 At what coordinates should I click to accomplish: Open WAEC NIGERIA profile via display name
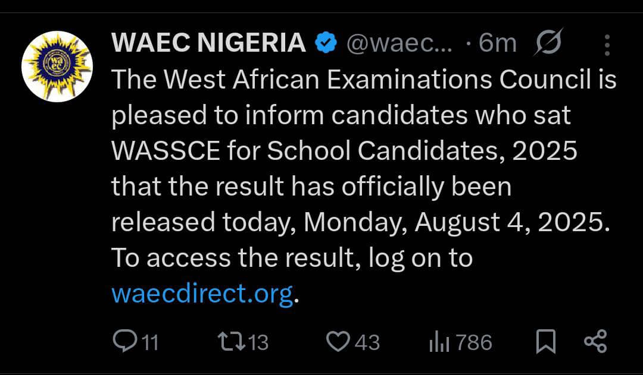(x=207, y=42)
